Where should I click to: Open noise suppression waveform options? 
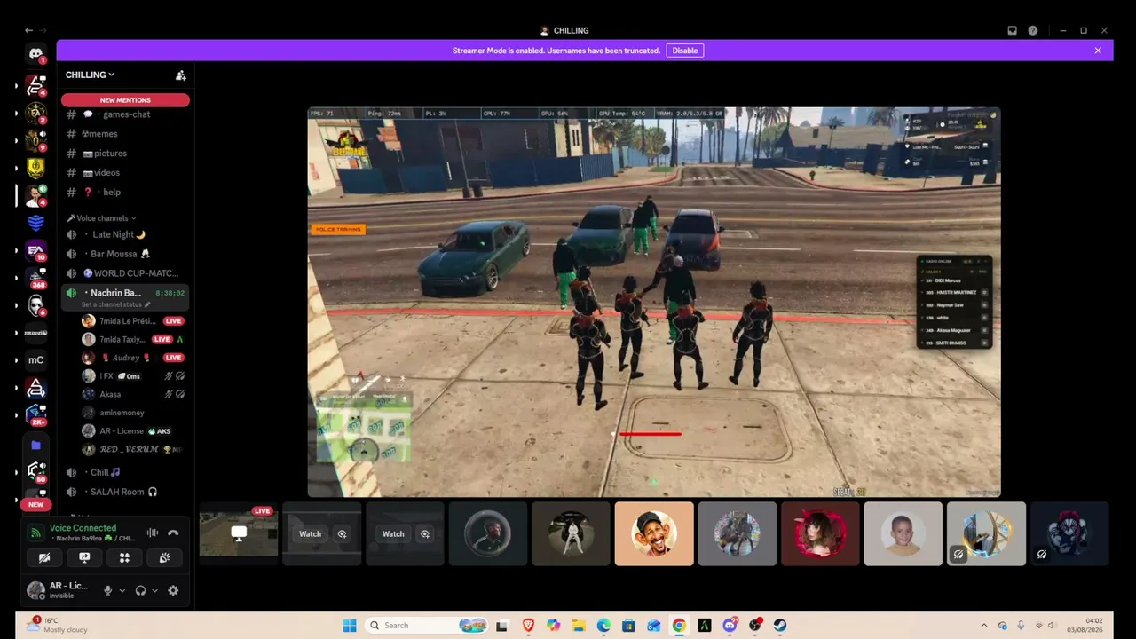pos(153,532)
